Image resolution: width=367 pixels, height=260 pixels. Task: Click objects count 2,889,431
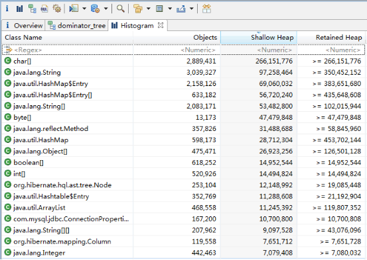coord(201,61)
